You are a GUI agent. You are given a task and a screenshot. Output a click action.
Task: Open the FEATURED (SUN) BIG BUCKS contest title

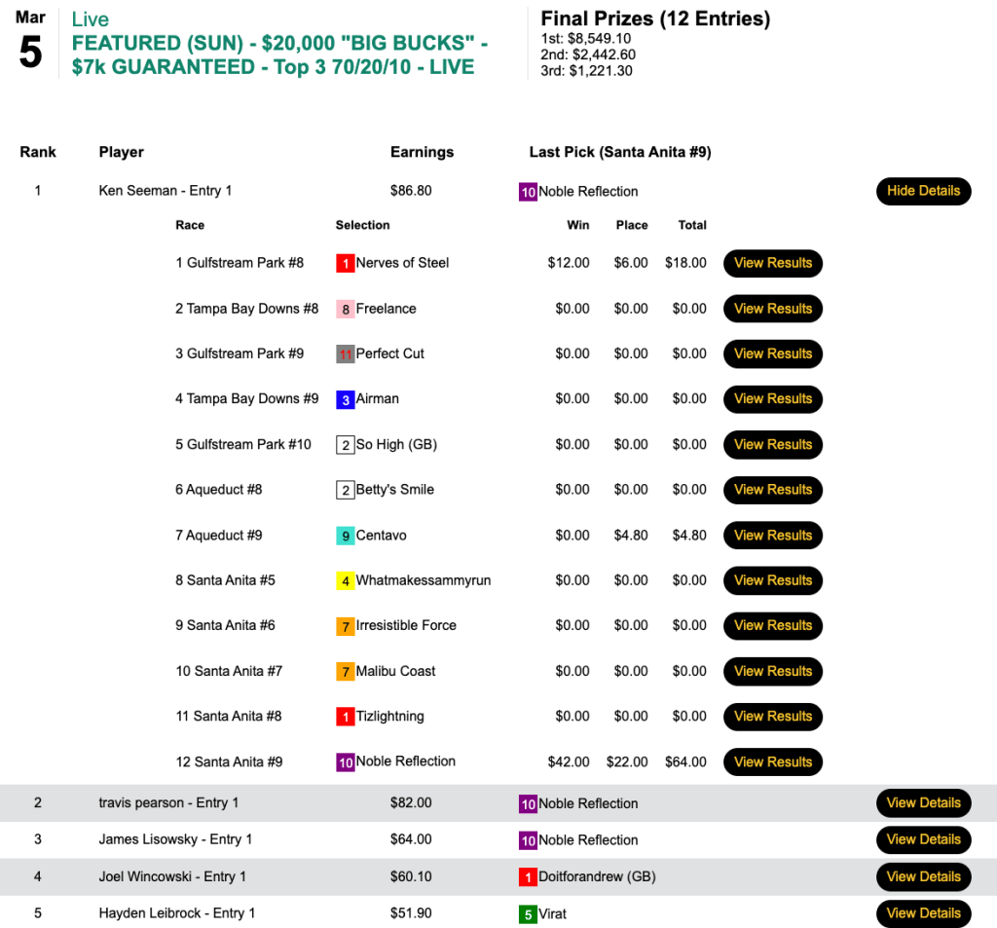[x=279, y=56]
